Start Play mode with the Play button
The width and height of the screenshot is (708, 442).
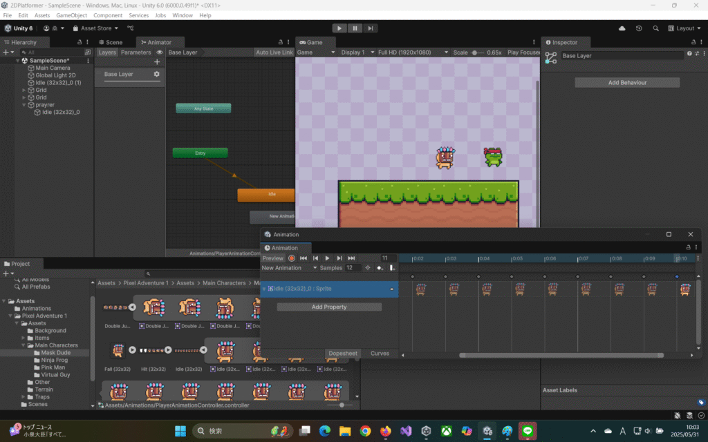click(339, 28)
